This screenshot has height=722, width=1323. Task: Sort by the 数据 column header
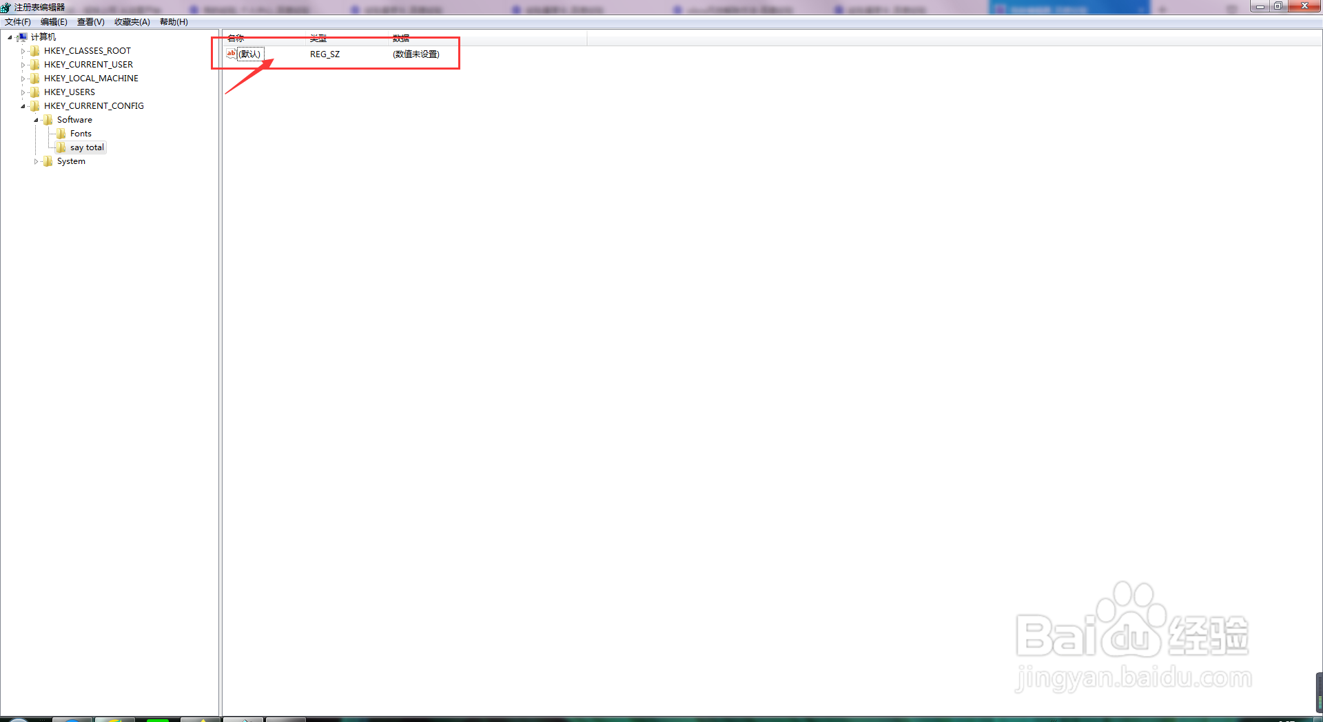tap(489, 39)
